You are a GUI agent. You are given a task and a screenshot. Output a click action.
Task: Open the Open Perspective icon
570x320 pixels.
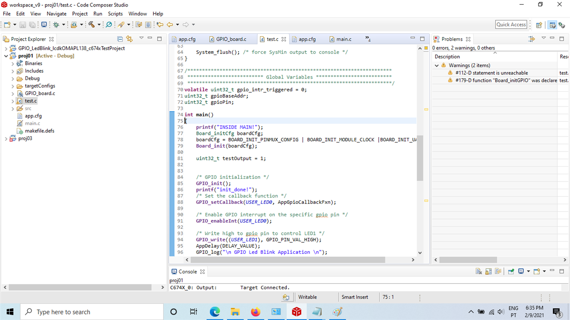[539, 25]
